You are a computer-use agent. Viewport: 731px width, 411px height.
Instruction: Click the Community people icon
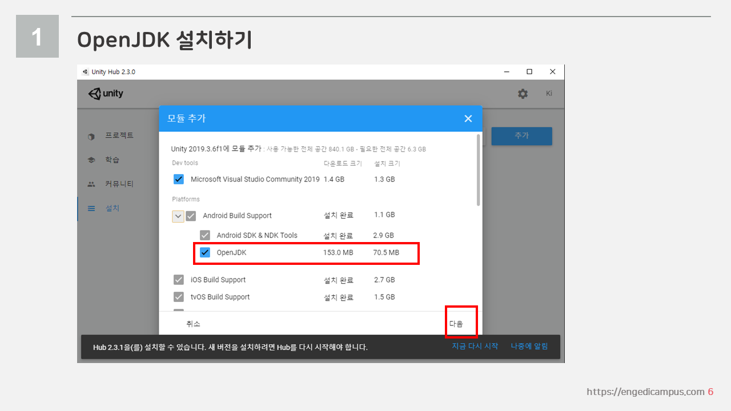point(91,184)
